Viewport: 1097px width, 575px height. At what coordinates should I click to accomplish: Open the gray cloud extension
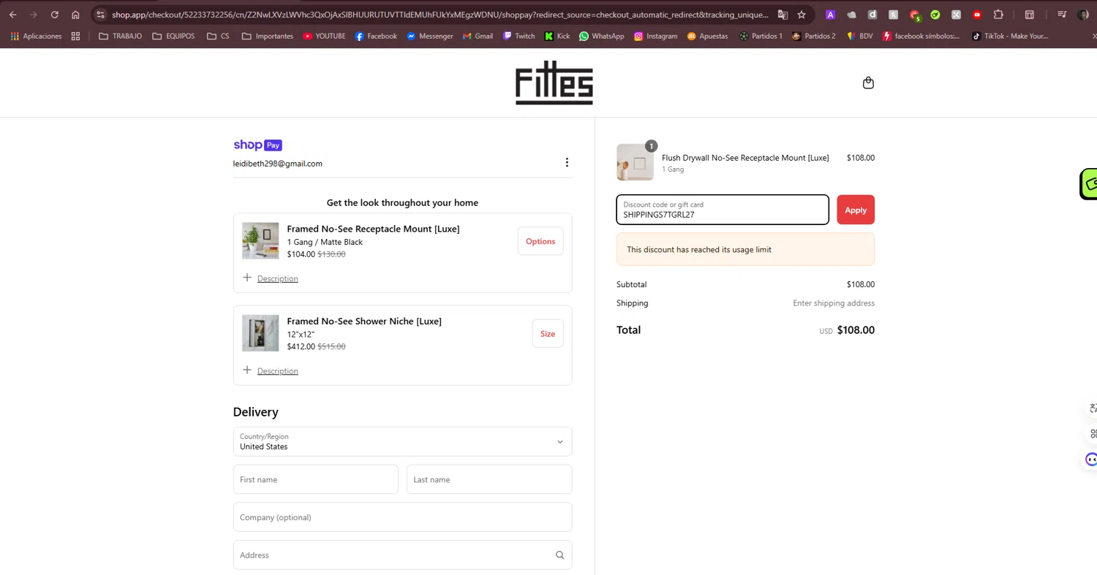coord(851,15)
